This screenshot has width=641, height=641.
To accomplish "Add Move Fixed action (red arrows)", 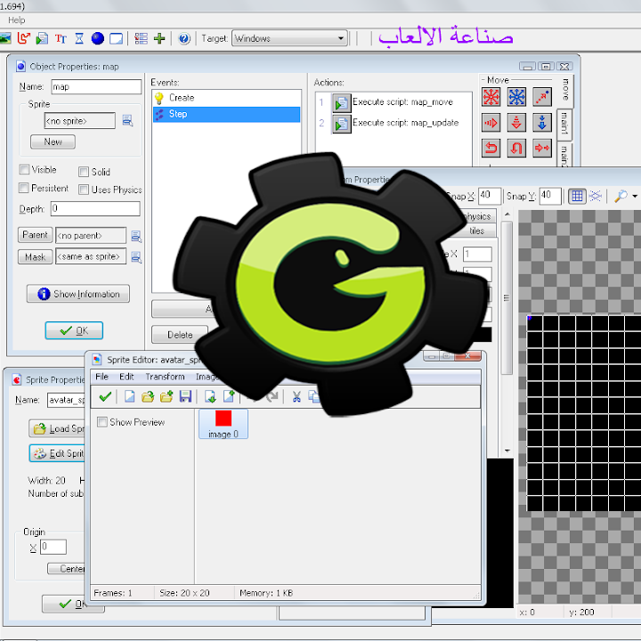I will pyautogui.click(x=491, y=97).
